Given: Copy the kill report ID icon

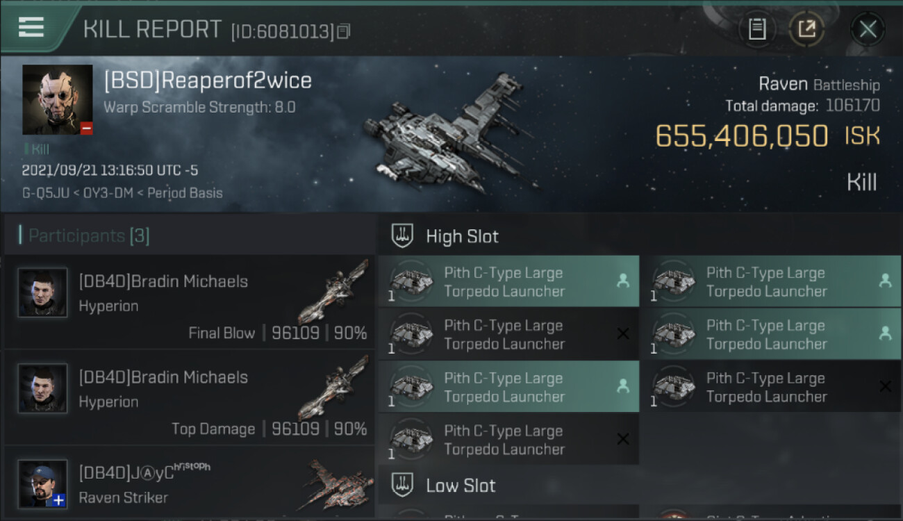Looking at the screenshot, I should click(x=344, y=31).
